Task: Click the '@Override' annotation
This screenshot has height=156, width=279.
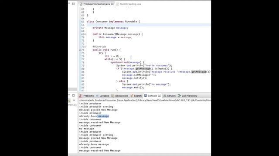Action: (99, 47)
